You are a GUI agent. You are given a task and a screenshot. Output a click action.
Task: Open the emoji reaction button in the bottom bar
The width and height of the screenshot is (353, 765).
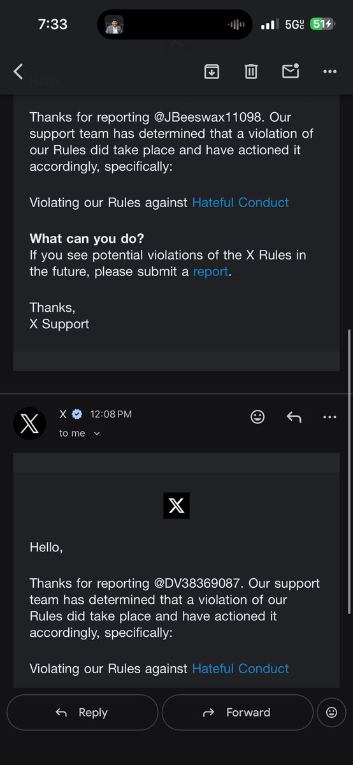[332, 713]
